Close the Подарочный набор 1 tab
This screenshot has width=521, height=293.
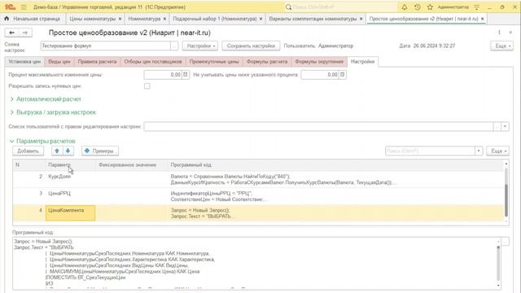click(260, 19)
